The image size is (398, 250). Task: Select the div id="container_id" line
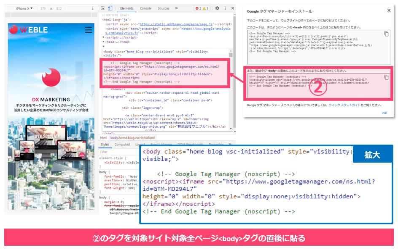[x=170, y=100]
